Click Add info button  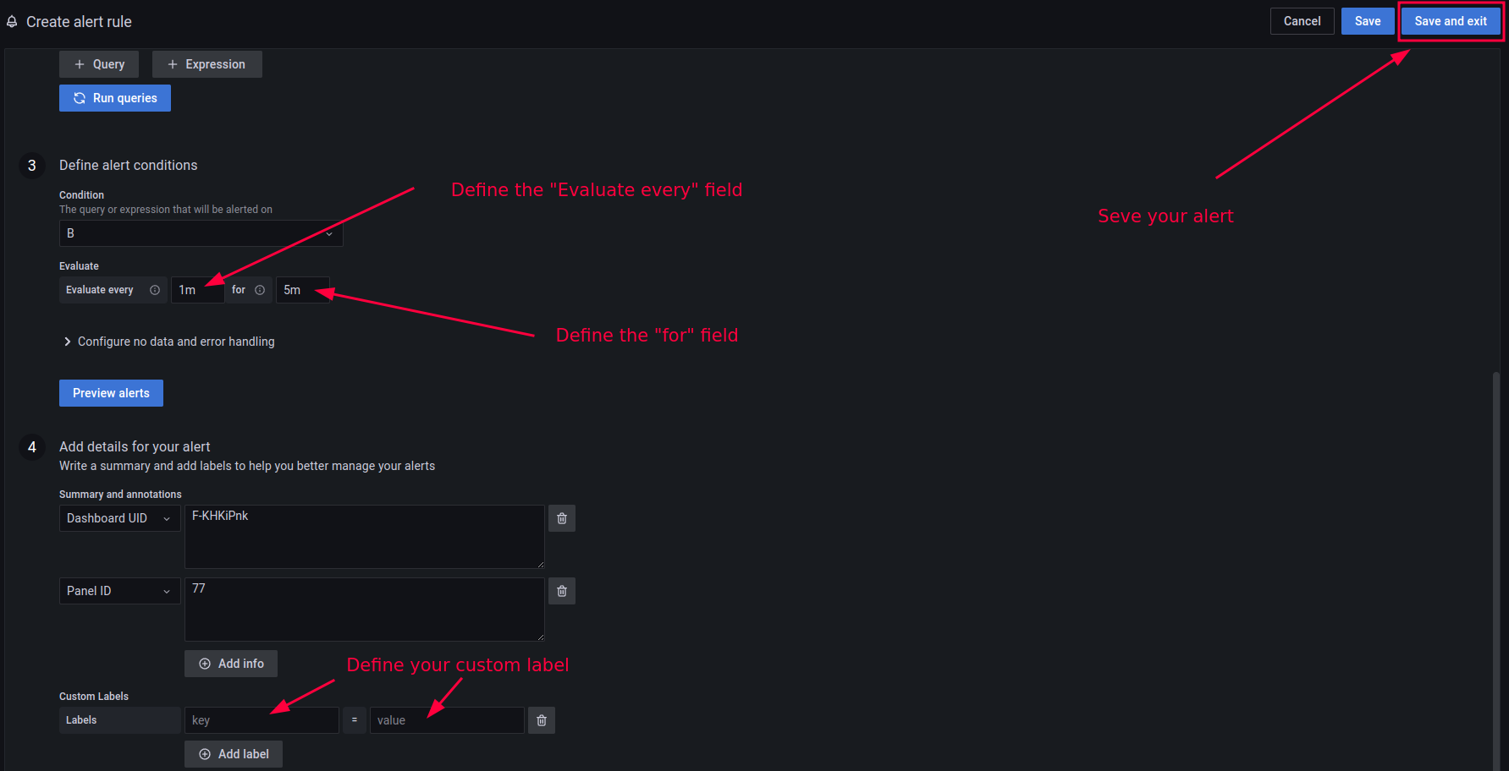tap(231, 664)
